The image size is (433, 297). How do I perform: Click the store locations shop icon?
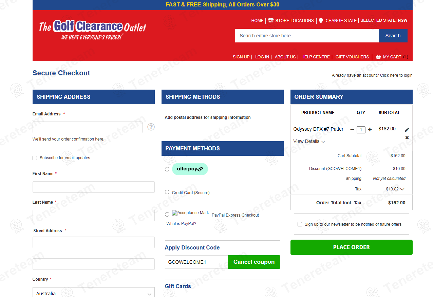click(x=271, y=20)
